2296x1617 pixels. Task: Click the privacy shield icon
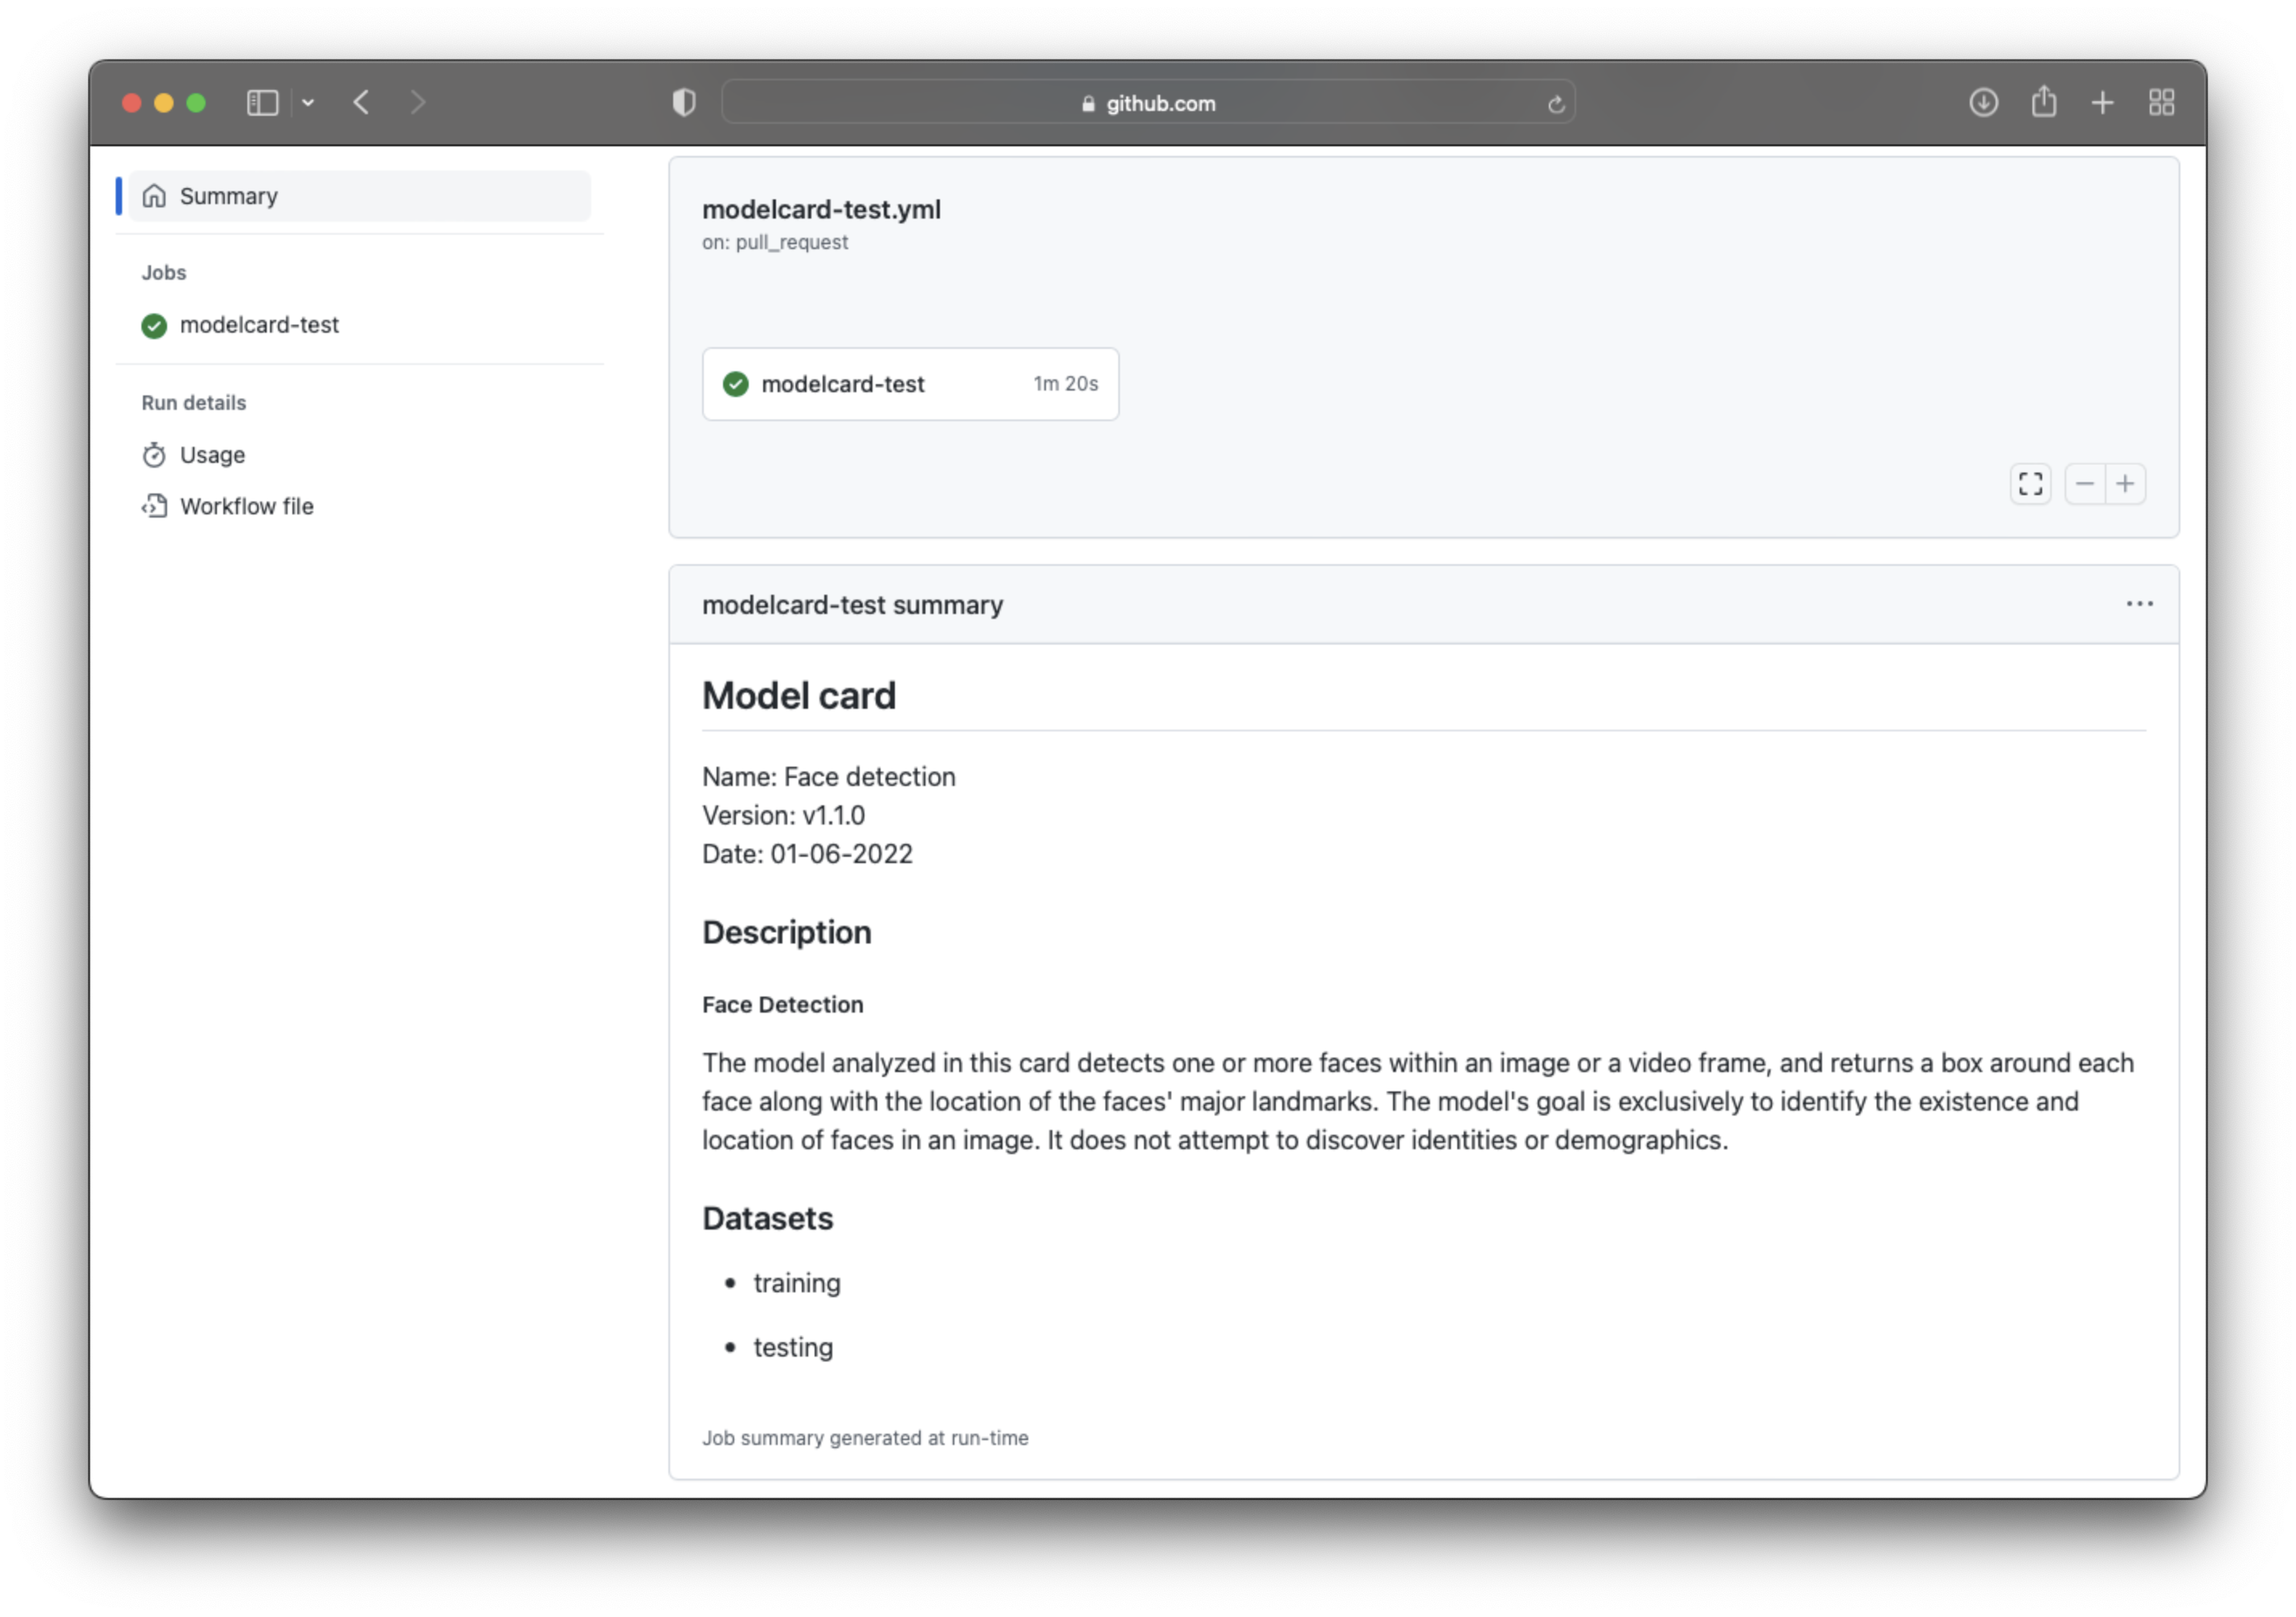[684, 103]
